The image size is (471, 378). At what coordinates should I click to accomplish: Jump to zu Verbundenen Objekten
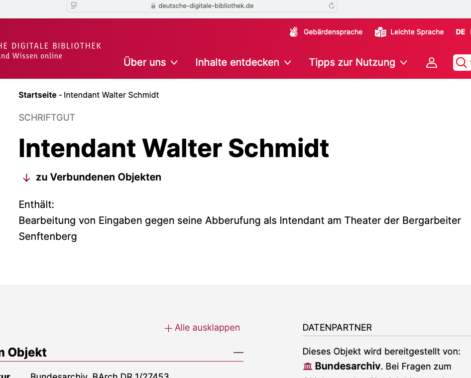[x=99, y=177]
